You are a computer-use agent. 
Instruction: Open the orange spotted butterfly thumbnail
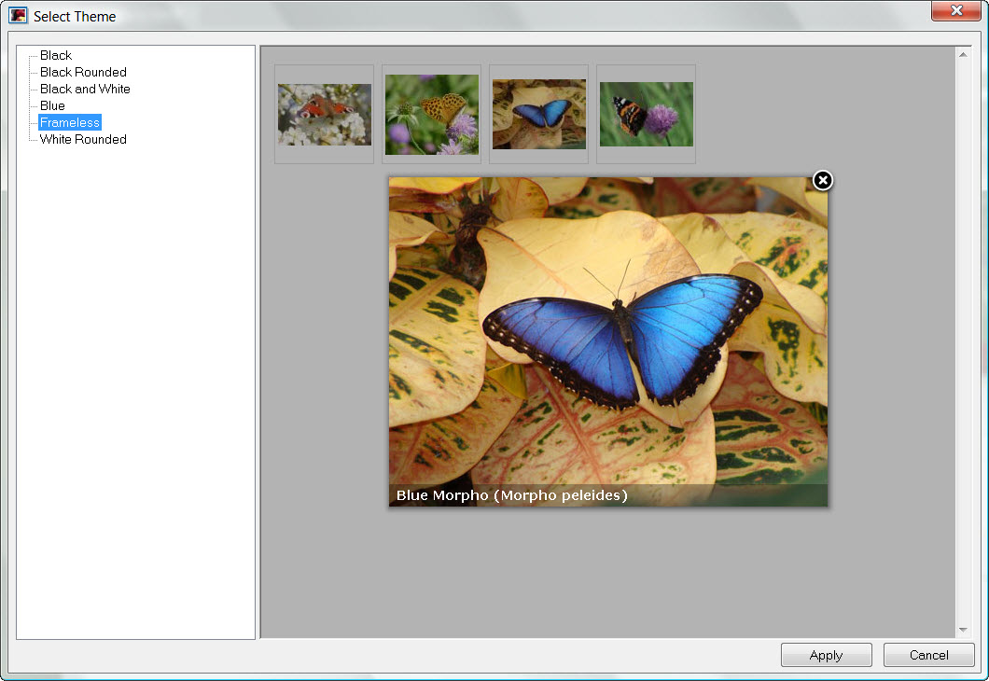coord(431,114)
